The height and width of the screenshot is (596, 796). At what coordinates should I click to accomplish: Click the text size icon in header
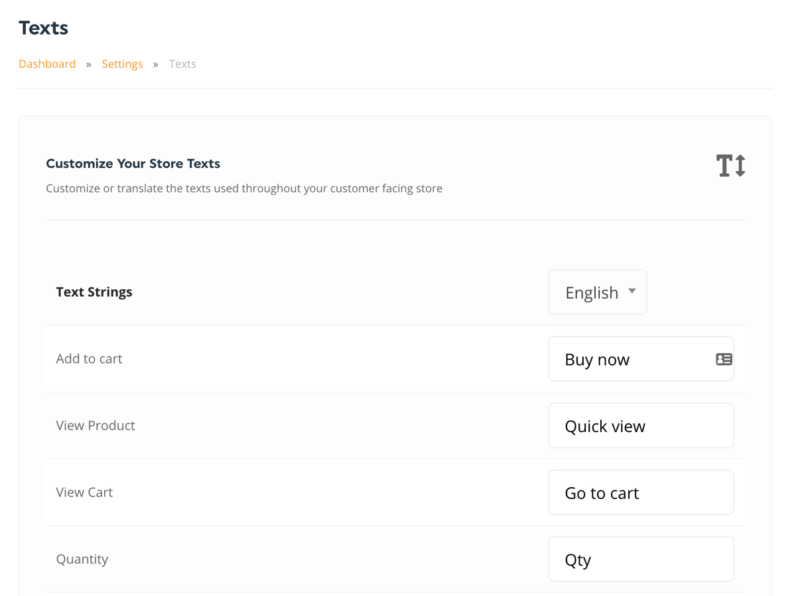pos(730,165)
